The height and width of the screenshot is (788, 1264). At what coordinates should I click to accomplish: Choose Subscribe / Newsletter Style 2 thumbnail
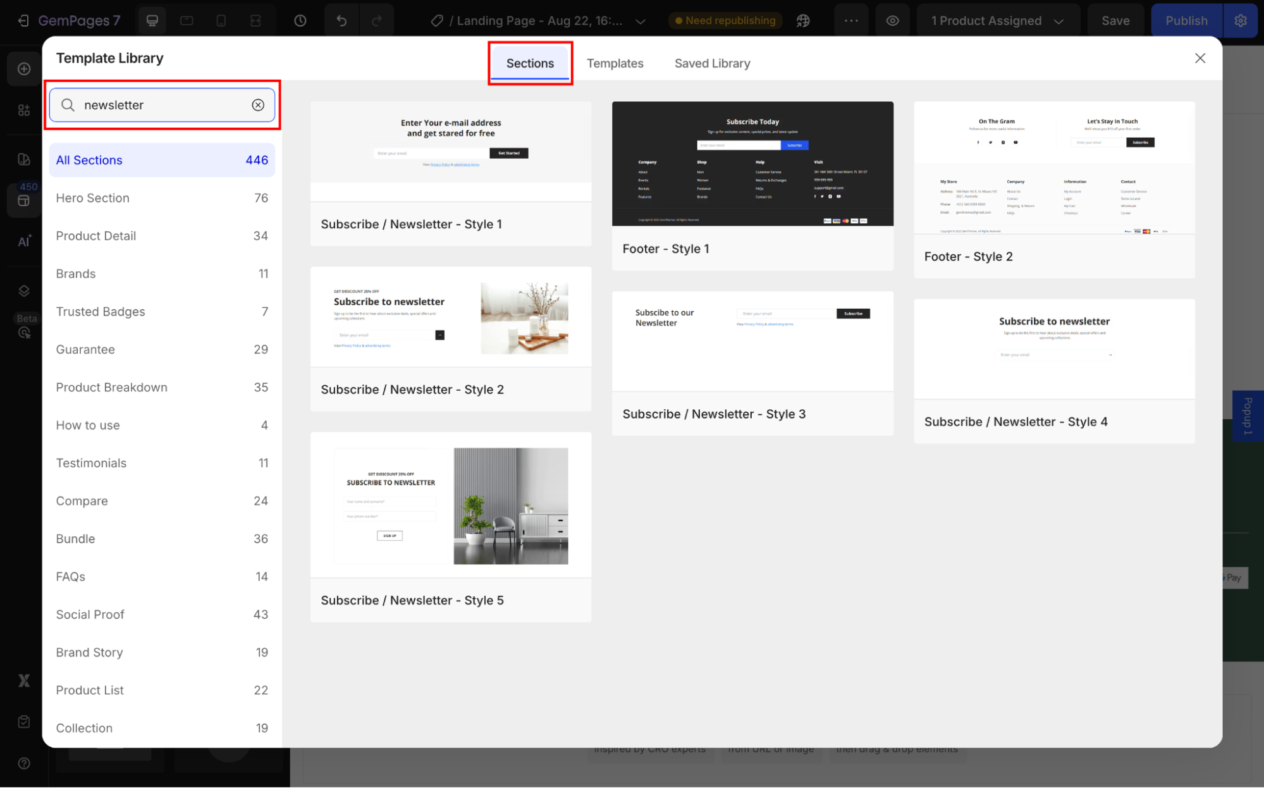point(451,317)
